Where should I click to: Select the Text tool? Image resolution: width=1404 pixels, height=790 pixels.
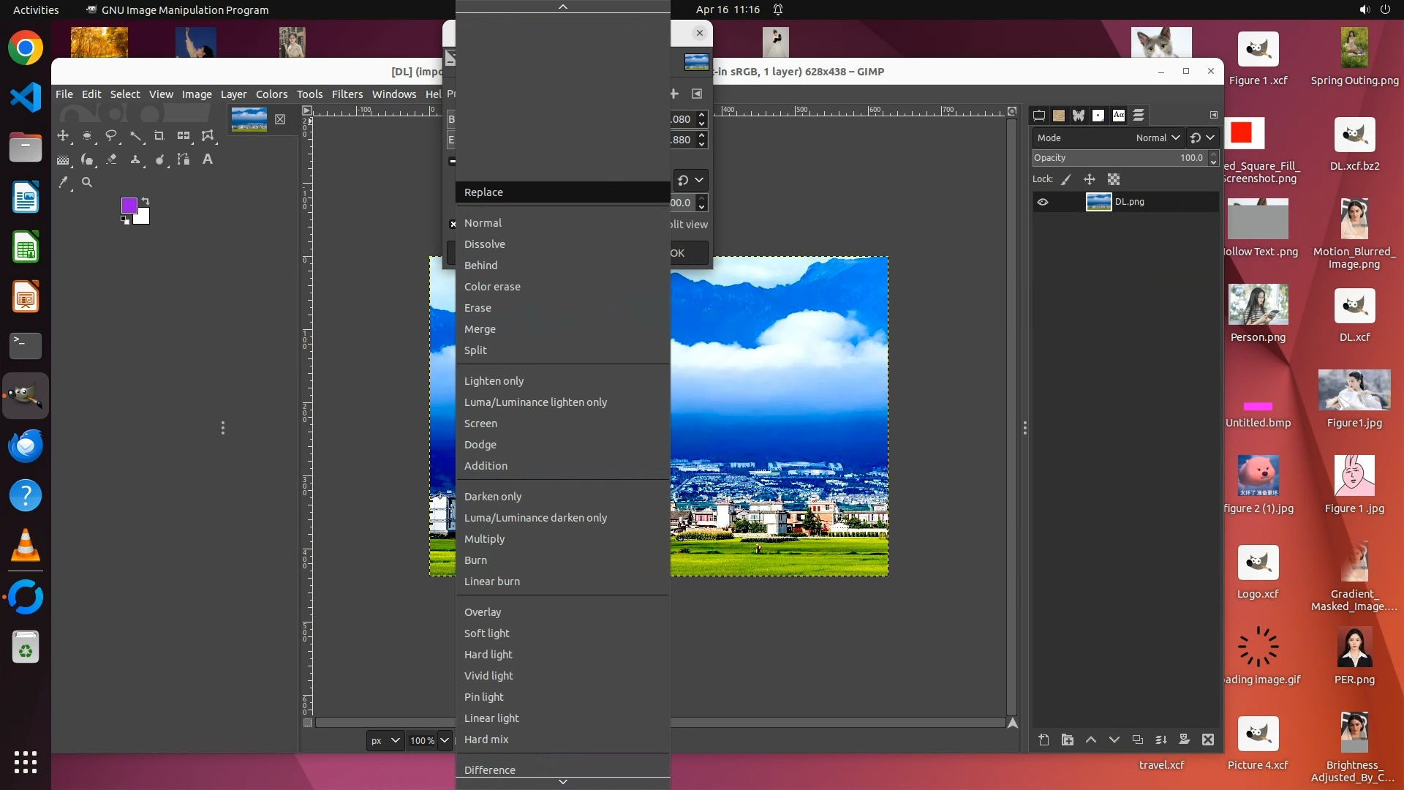click(208, 159)
